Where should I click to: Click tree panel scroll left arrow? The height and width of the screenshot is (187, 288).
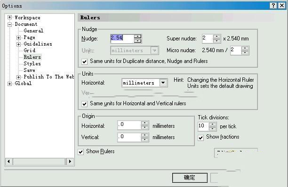[9, 162]
